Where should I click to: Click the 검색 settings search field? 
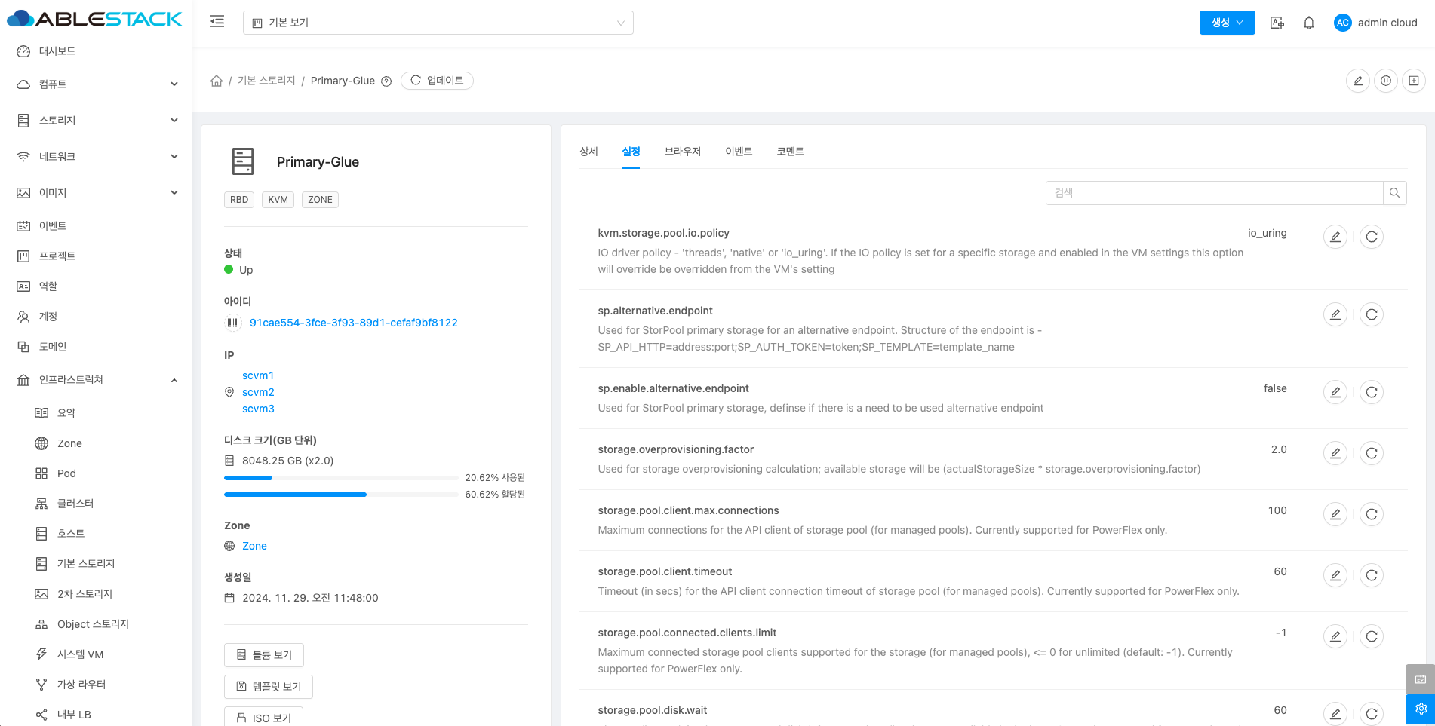coord(1213,193)
